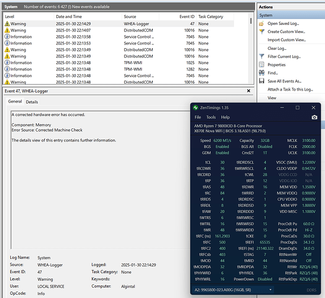Click the Properties page icon

click(262, 64)
